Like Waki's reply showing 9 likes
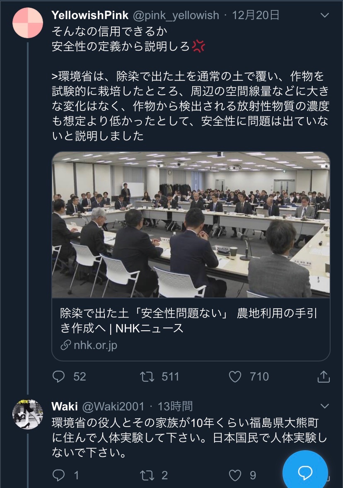Image resolution: width=343 pixels, height=488 pixels. point(235,475)
